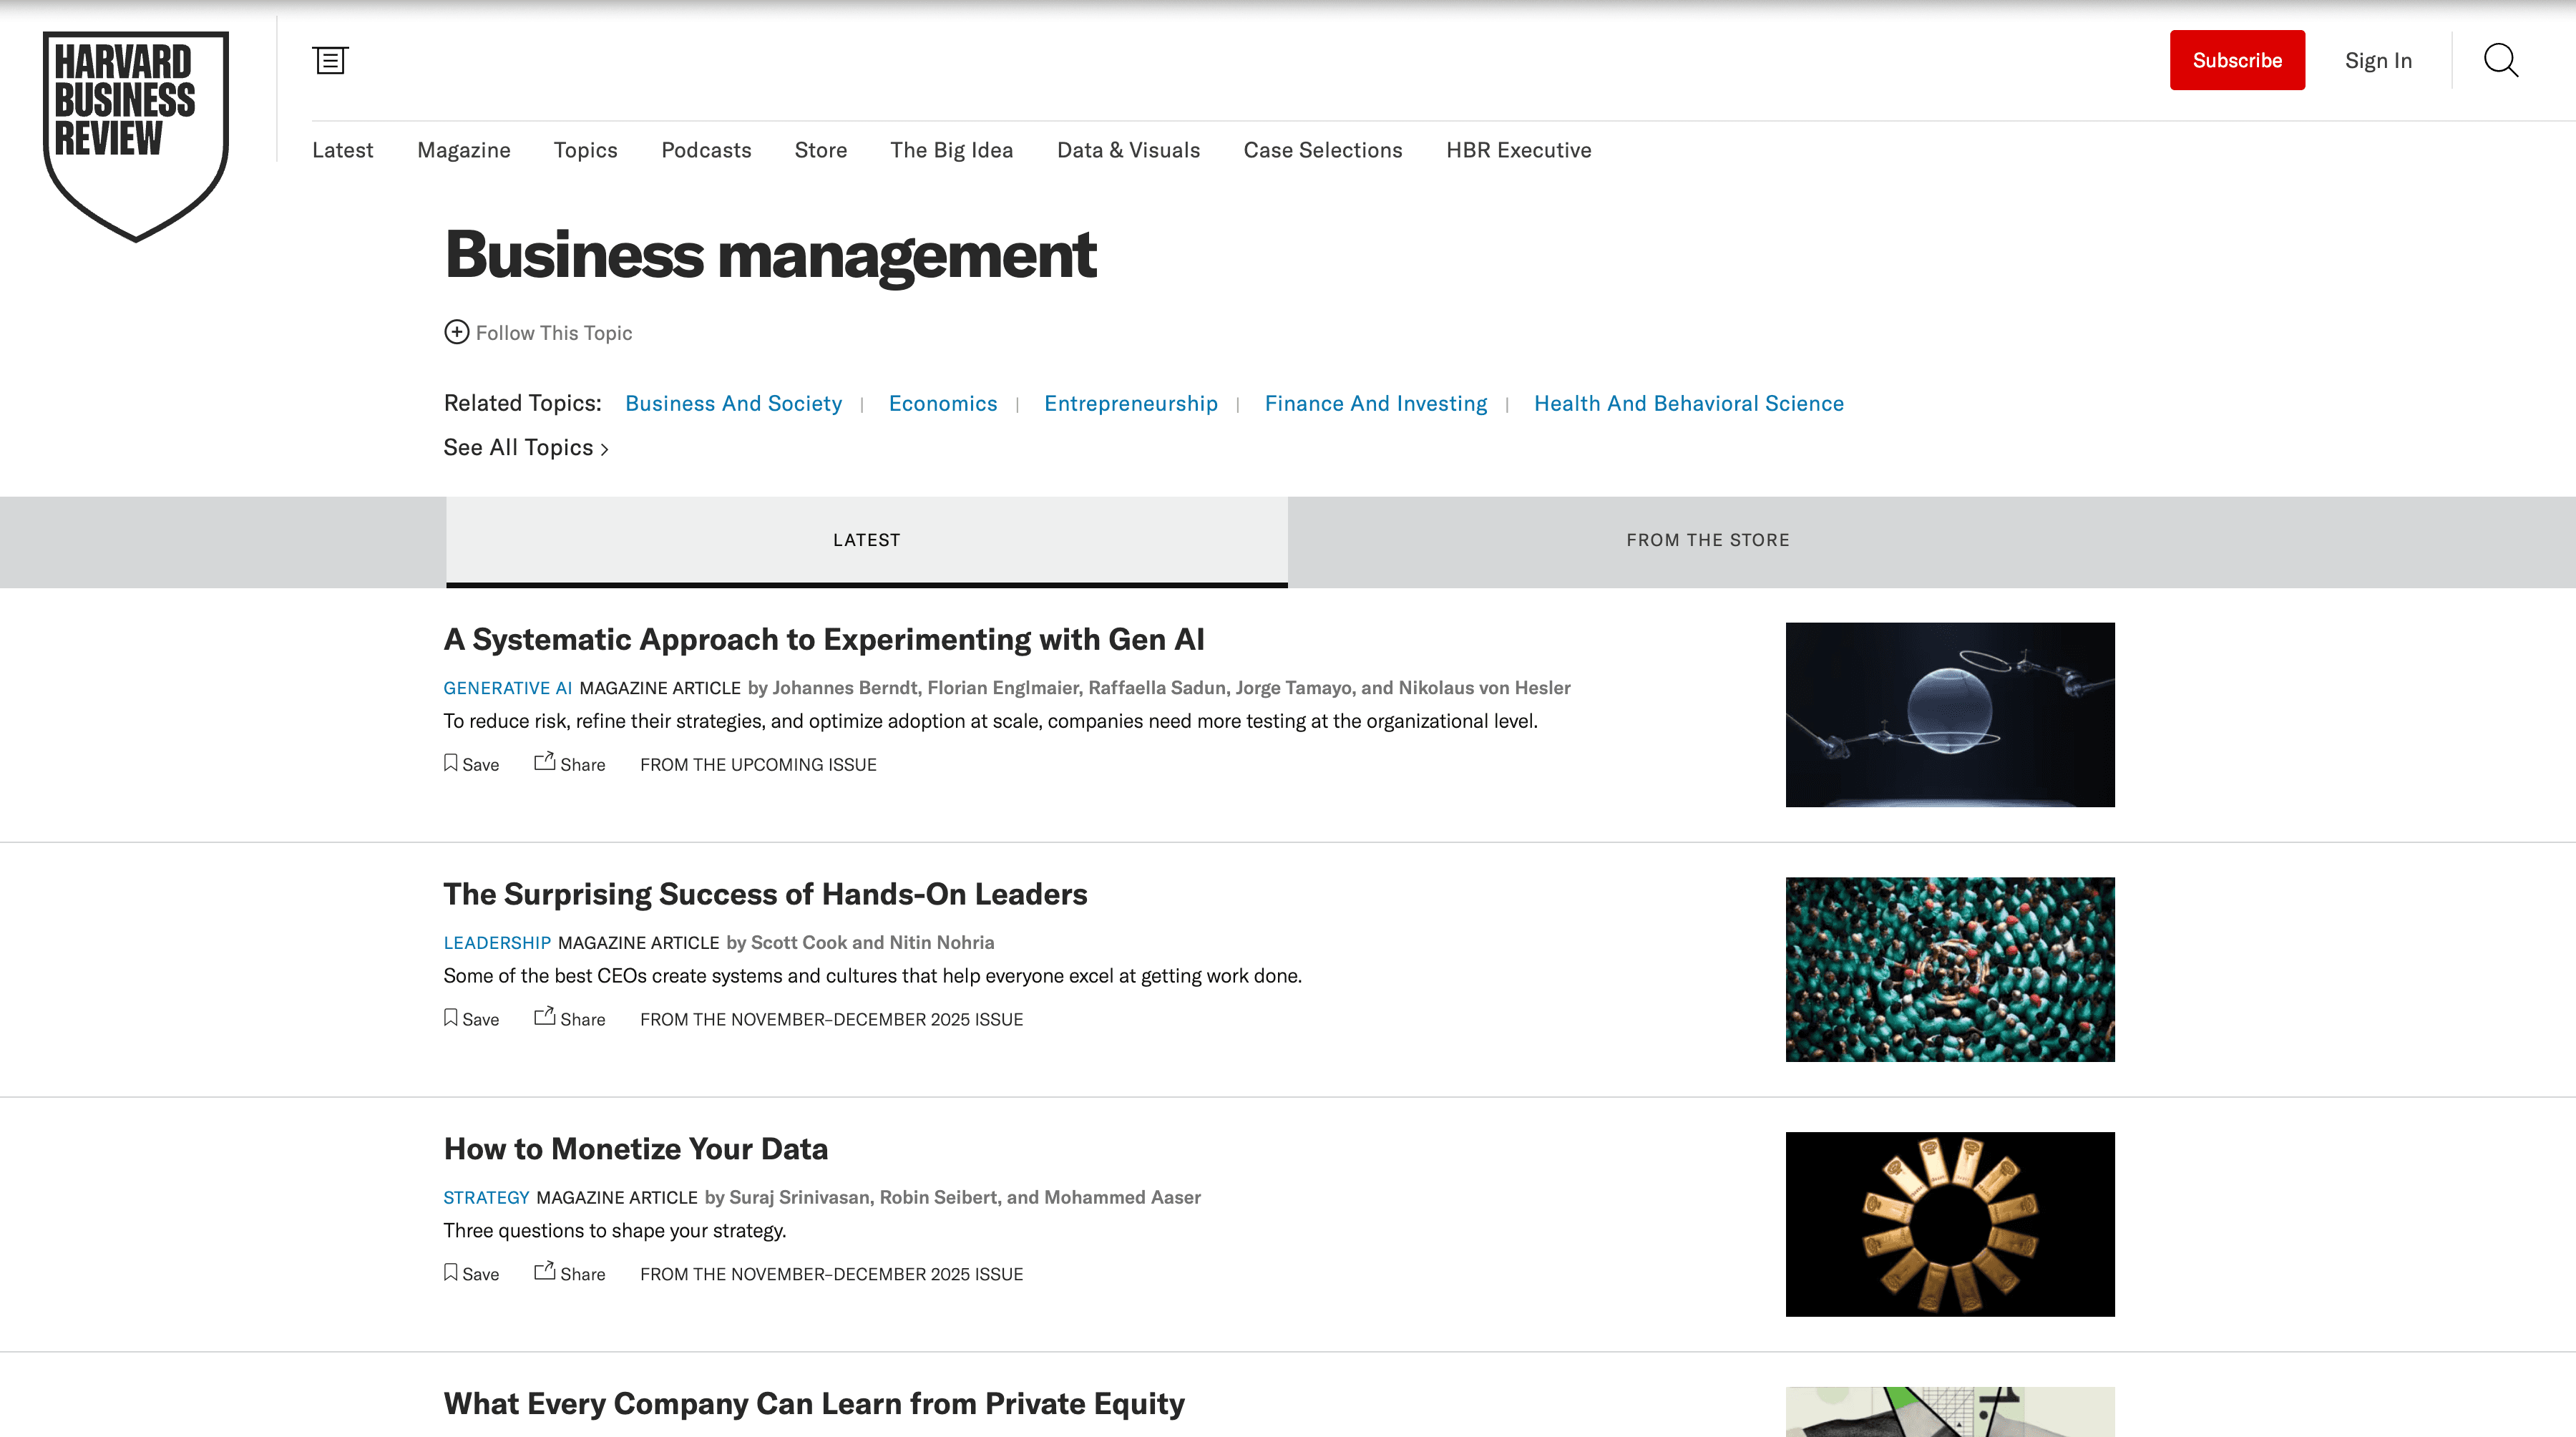Open the Podcasts nav item

click(x=706, y=150)
